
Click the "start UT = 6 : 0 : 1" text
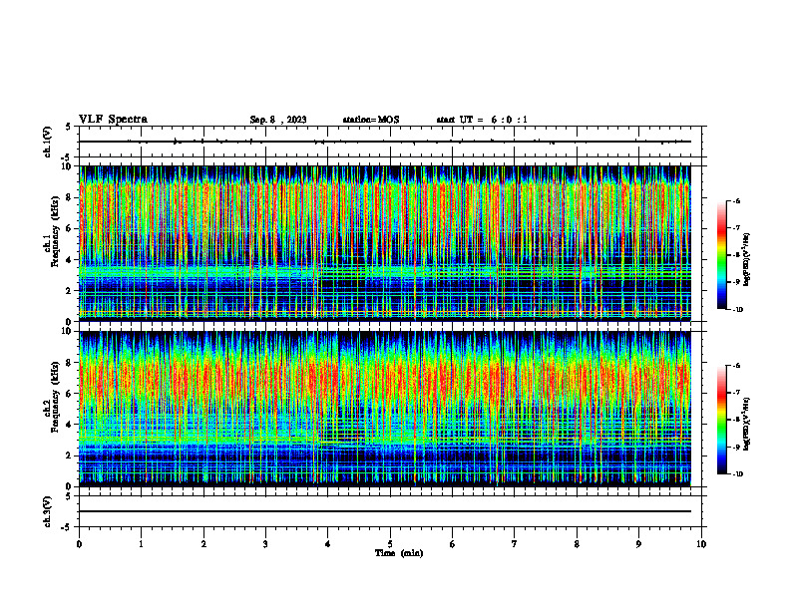click(x=482, y=120)
